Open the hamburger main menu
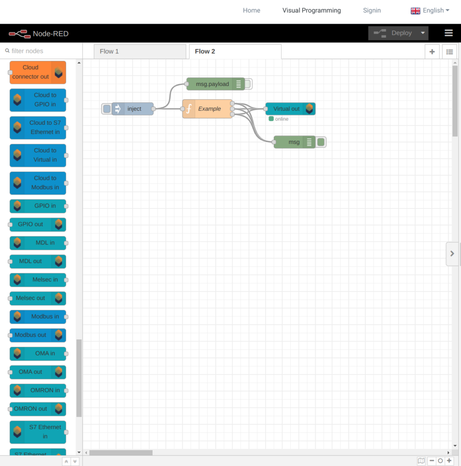Screen dimensions: 461x466 coord(449,33)
